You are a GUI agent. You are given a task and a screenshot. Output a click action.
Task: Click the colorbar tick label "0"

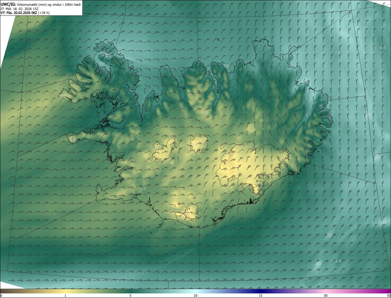1,296
